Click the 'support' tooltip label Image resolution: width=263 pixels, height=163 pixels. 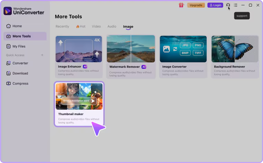[242, 16]
